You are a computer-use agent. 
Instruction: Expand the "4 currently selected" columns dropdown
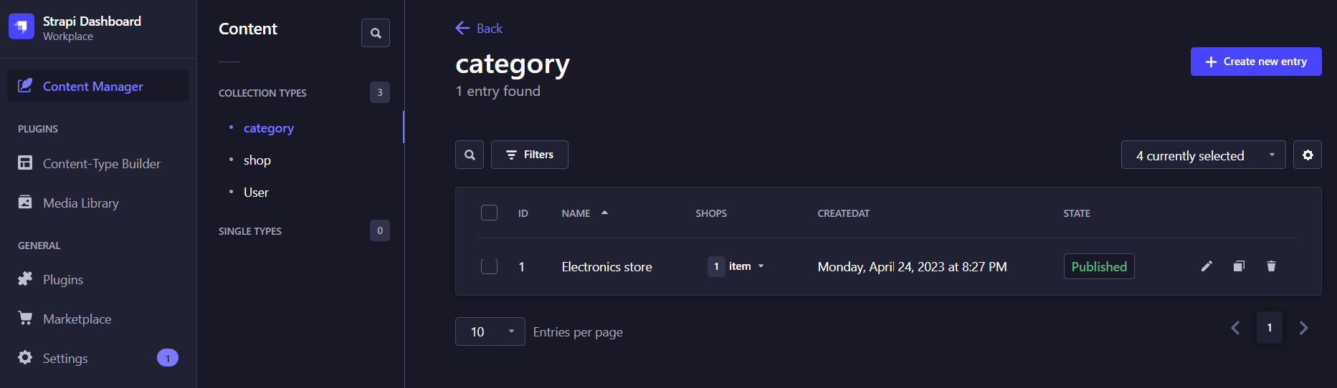tap(1203, 155)
